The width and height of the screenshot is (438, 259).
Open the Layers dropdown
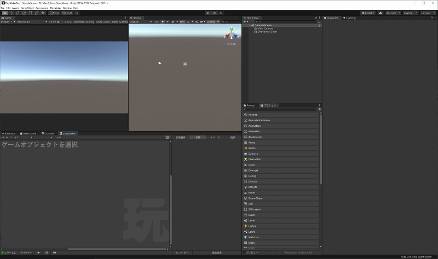click(410, 13)
